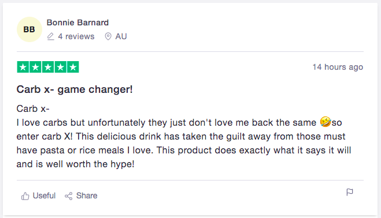This screenshot has height=218, width=381.
Task: Report review with the flag icon
Action: tap(350, 192)
